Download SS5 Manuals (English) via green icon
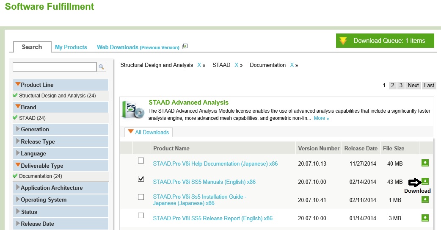The height and width of the screenshot is (230, 441). coord(425,182)
